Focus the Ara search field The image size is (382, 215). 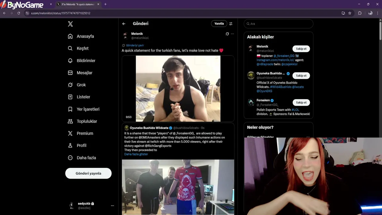click(278, 24)
